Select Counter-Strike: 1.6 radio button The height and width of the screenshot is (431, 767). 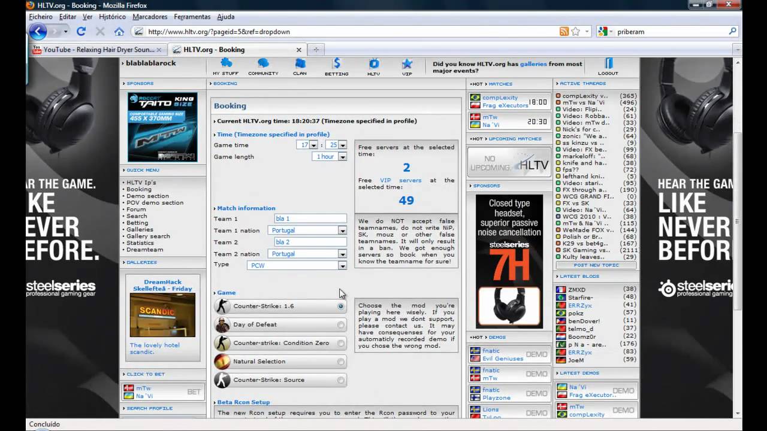(341, 306)
